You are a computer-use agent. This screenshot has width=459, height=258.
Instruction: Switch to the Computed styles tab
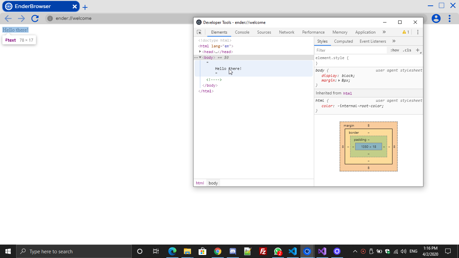point(343,41)
